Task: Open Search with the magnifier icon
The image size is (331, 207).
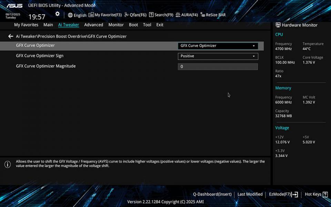Action: (160, 15)
